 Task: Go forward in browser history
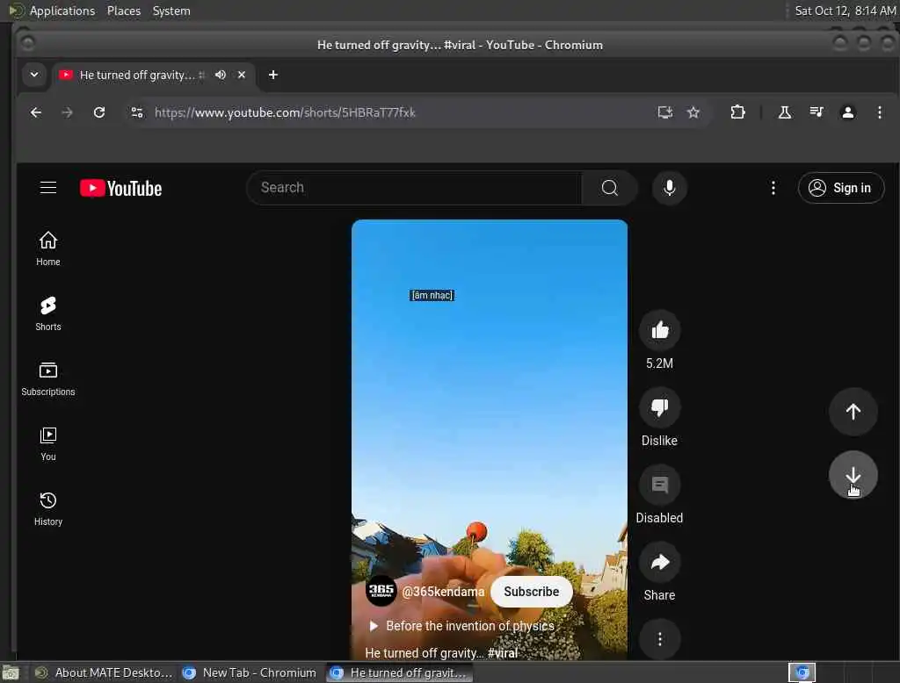[x=67, y=112]
